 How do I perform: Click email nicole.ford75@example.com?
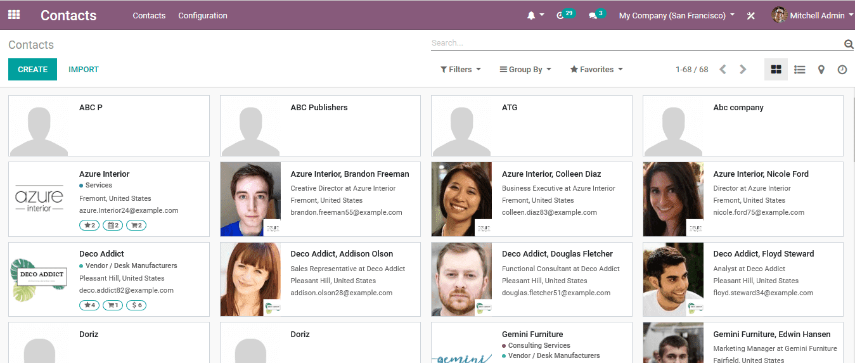click(x=759, y=213)
